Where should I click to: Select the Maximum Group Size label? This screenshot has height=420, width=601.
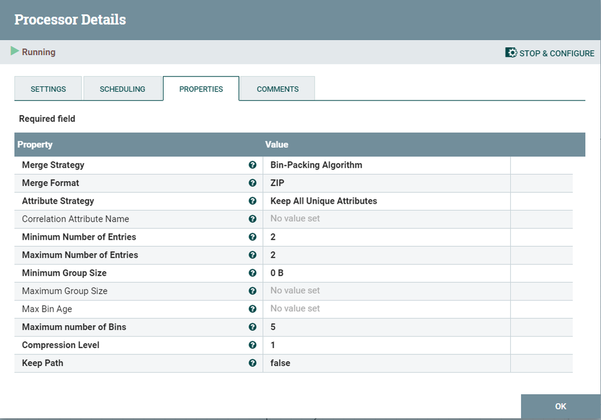coord(64,291)
